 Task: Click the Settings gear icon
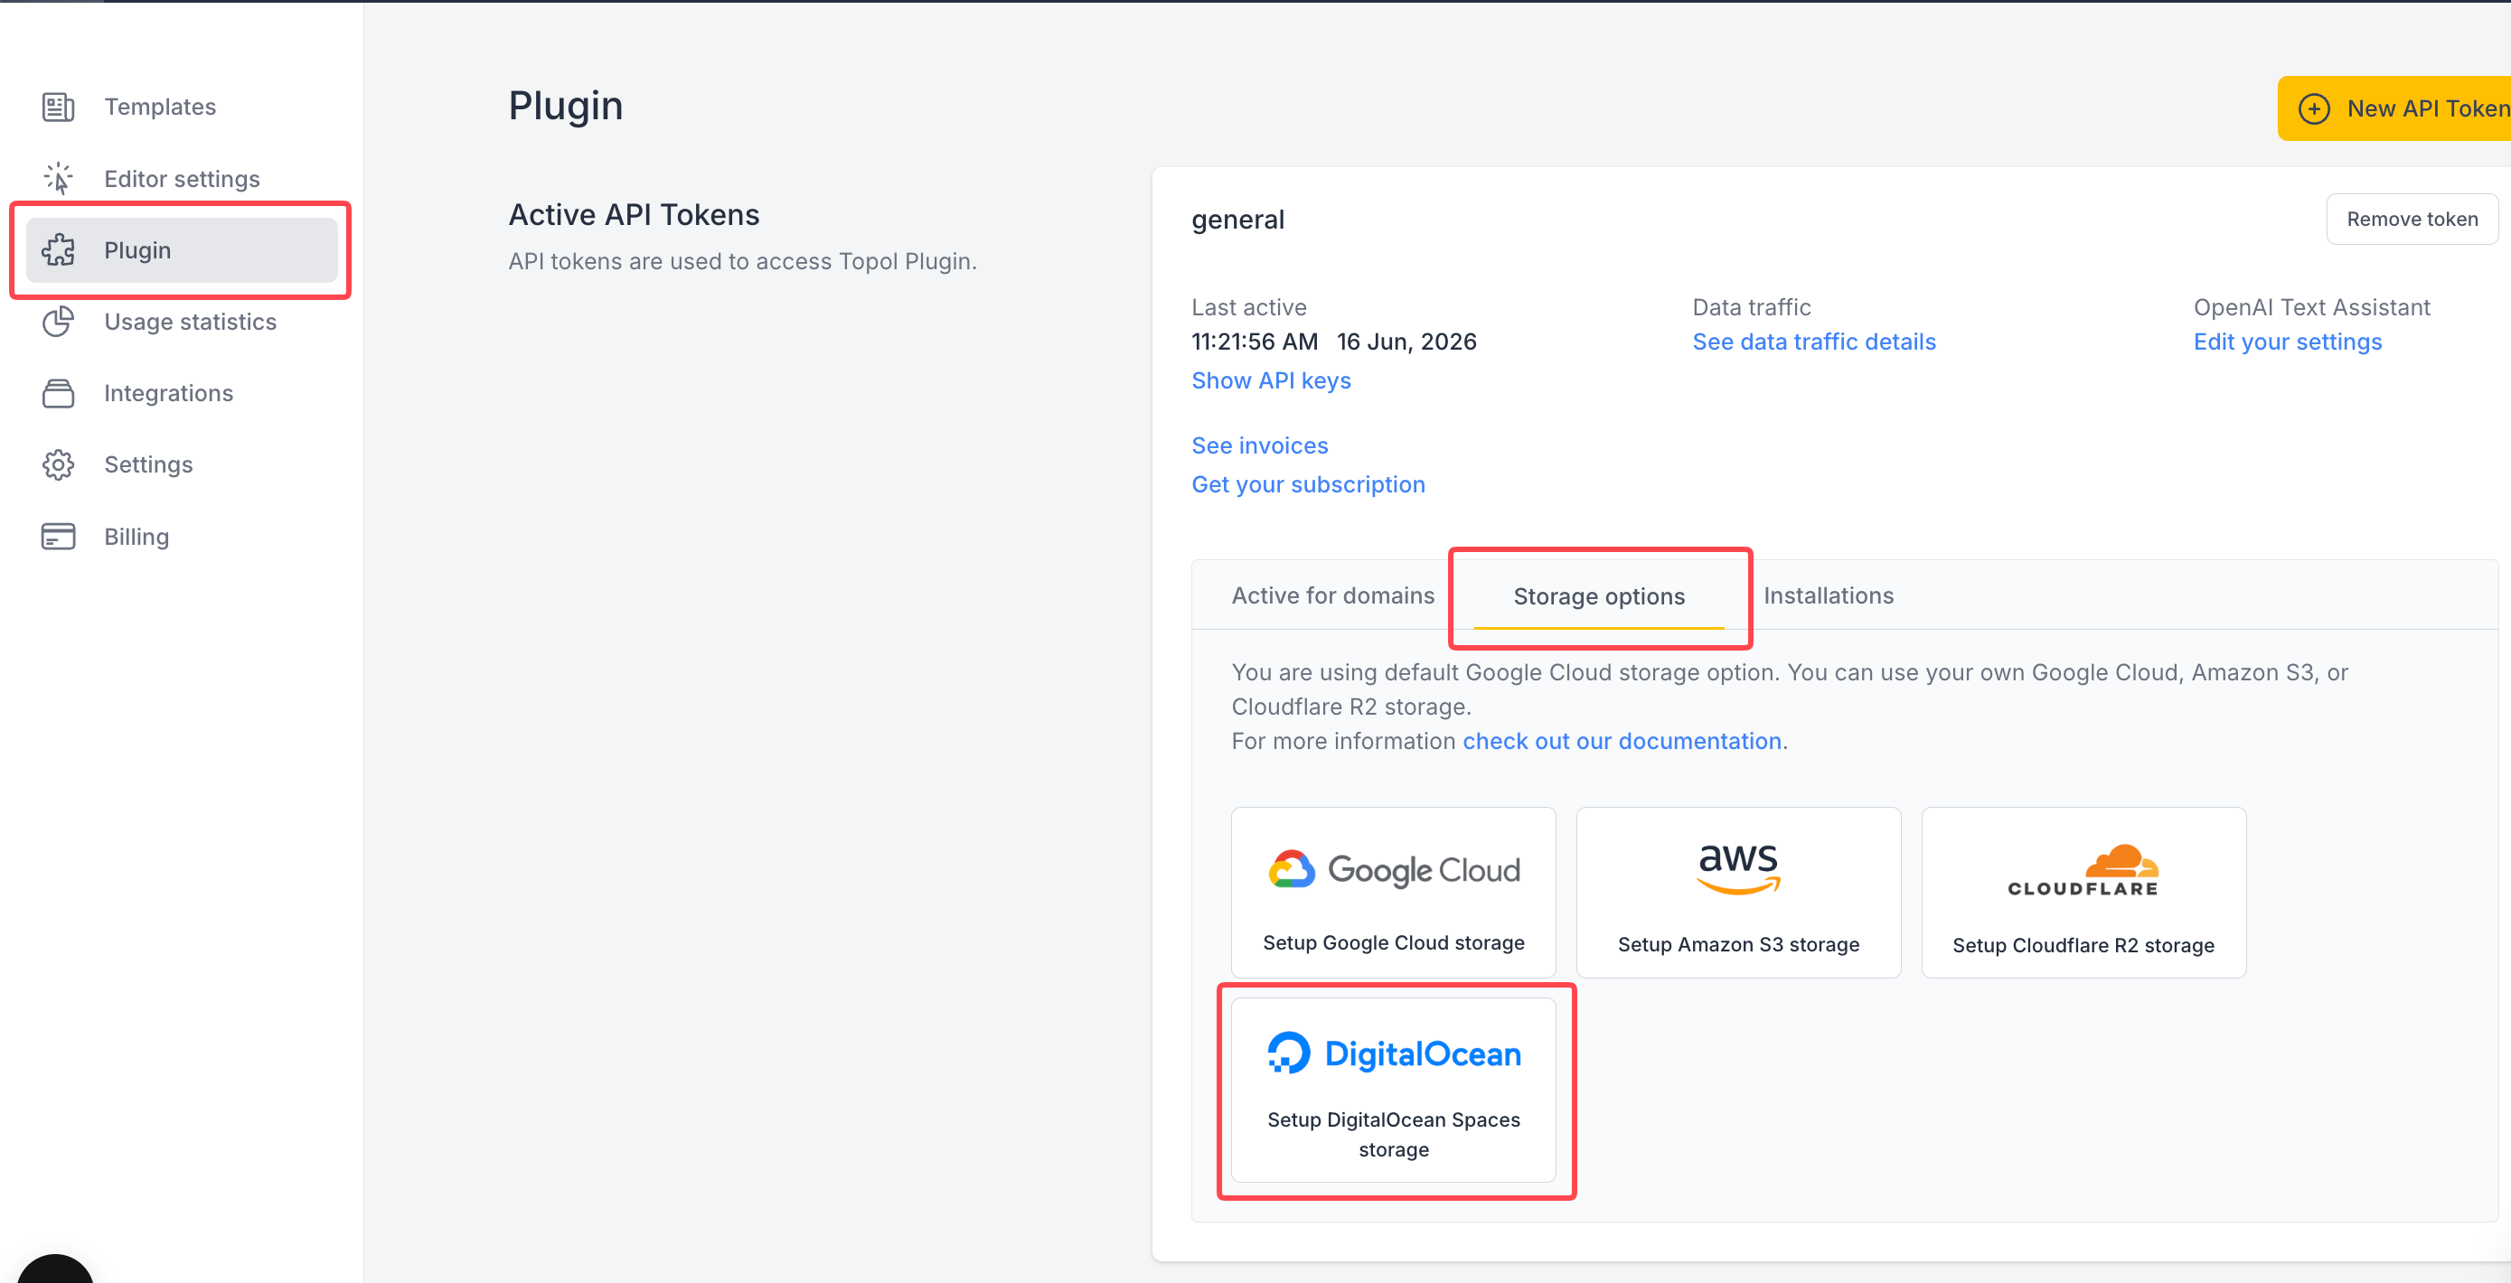58,464
